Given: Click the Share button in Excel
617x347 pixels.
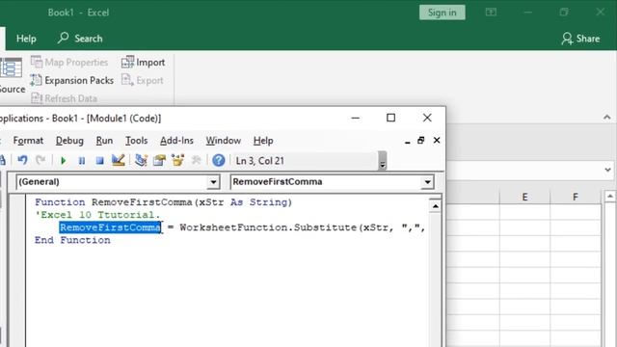Looking at the screenshot, I should pyautogui.click(x=580, y=39).
